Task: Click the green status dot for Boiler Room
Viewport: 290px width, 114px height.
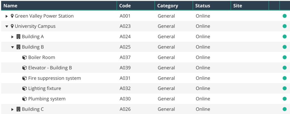Action: 285,58
